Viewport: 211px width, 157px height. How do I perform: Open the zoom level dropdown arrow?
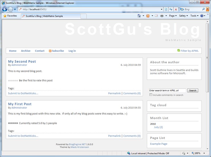pos(204,153)
